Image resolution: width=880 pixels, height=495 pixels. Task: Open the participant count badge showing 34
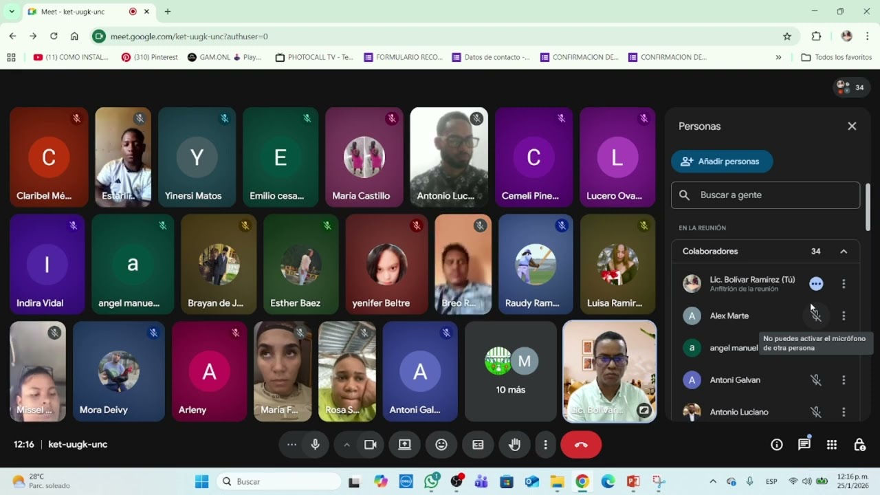[850, 87]
